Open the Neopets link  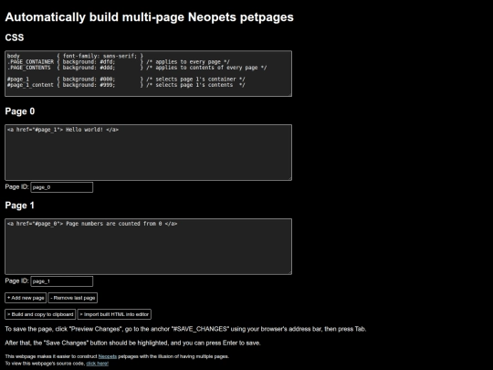pos(108,356)
